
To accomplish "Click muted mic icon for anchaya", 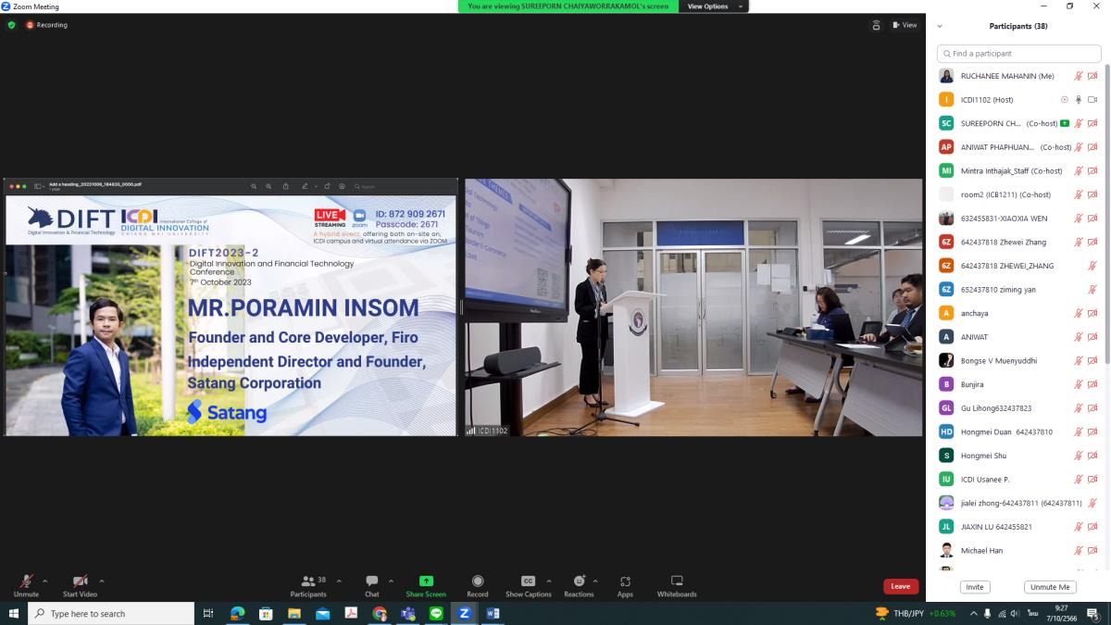I will (x=1079, y=313).
